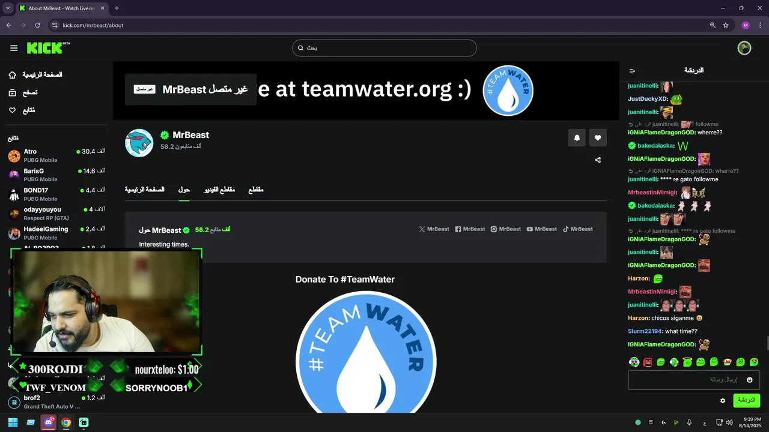Open brof2 channel in sidebar

56,402
